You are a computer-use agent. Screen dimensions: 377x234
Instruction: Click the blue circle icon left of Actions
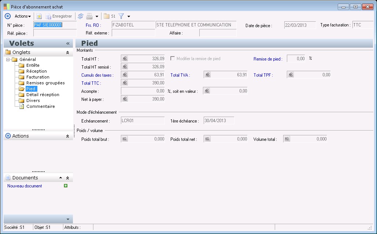pyautogui.click(x=8, y=16)
